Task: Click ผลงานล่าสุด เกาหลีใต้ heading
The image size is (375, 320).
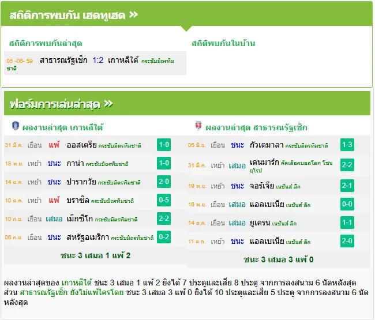Action: [63, 127]
